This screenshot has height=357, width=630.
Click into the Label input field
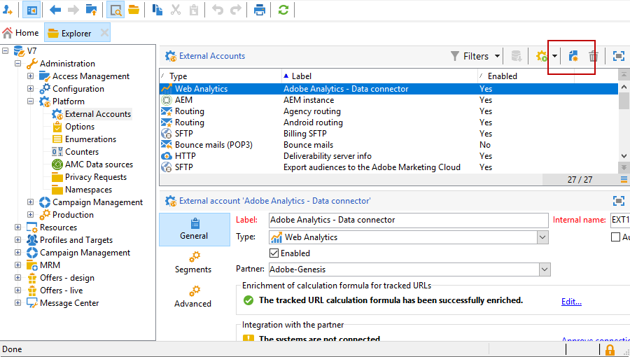pyautogui.click(x=408, y=220)
